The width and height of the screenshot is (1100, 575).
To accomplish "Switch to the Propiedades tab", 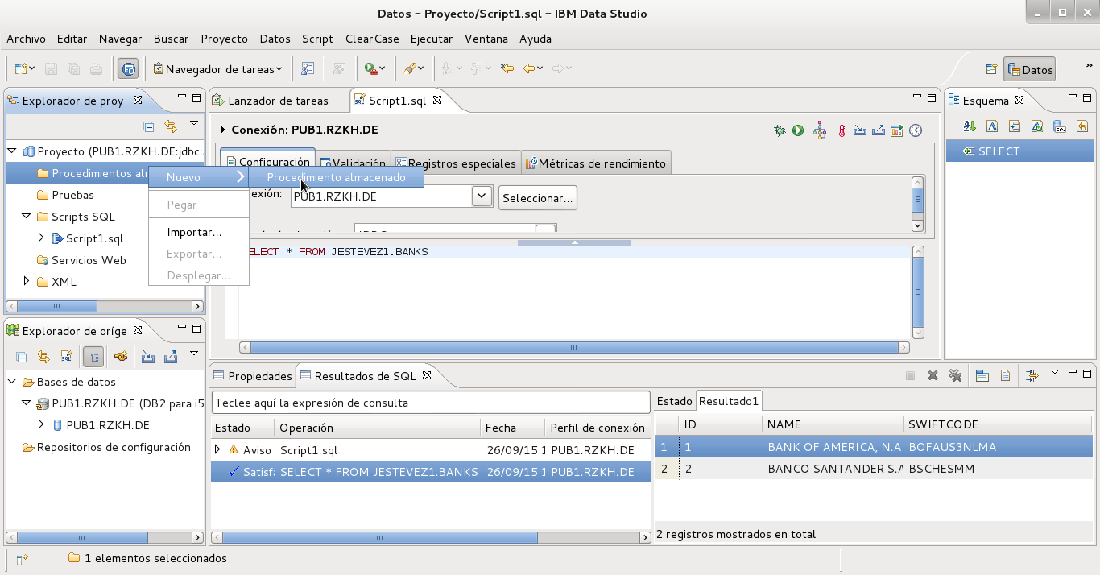I will coord(252,375).
